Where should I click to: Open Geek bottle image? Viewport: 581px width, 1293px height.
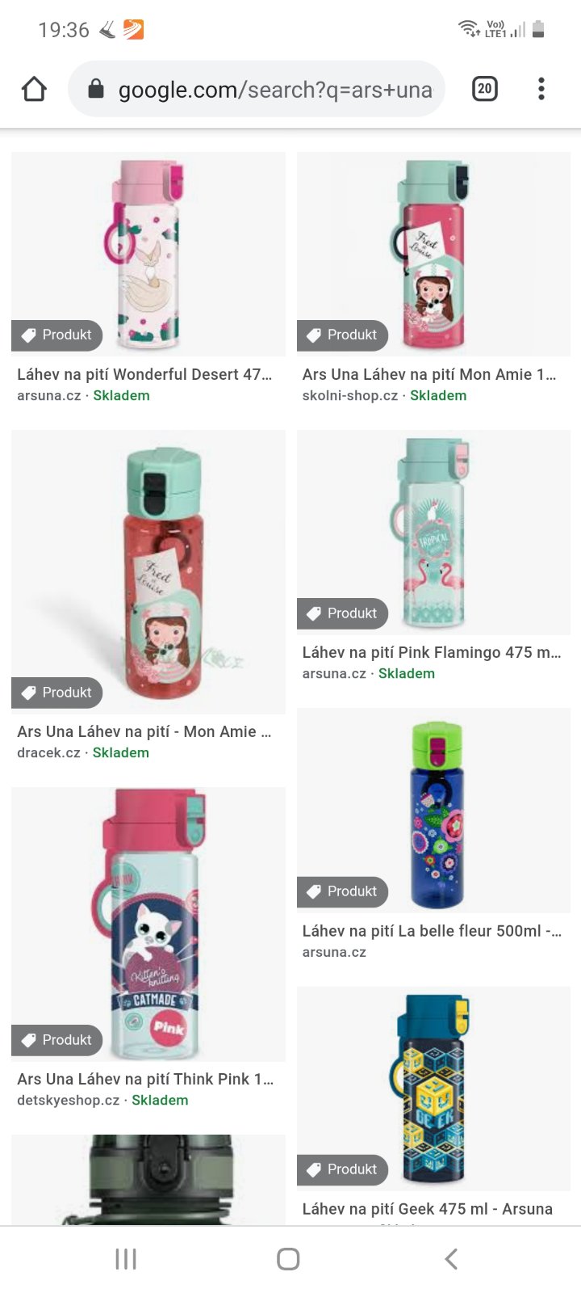click(x=433, y=1089)
